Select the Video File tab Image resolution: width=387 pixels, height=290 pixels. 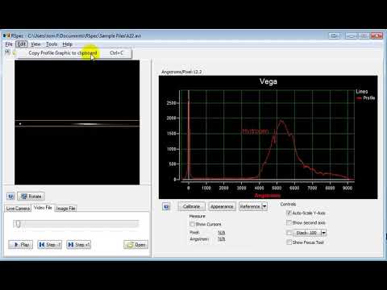[x=43, y=208]
